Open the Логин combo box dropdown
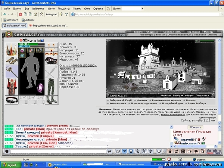The height and width of the screenshot is (168, 224). coord(142,9)
